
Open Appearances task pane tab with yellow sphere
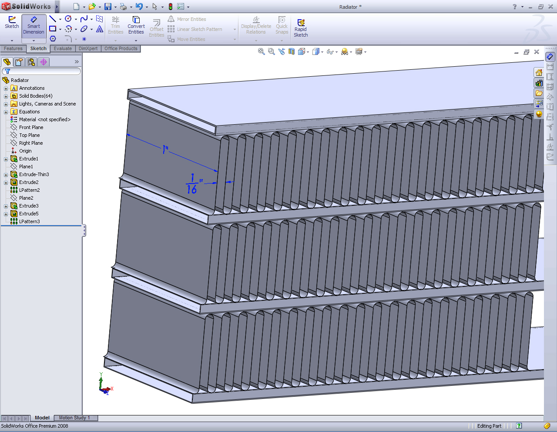click(x=539, y=114)
